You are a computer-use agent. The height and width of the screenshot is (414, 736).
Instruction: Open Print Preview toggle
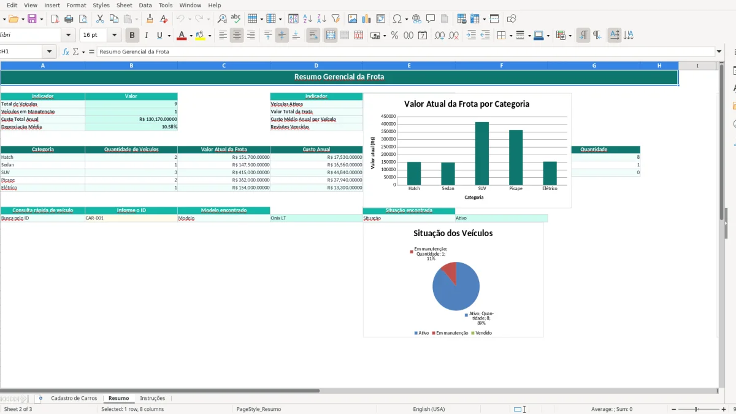(83, 19)
